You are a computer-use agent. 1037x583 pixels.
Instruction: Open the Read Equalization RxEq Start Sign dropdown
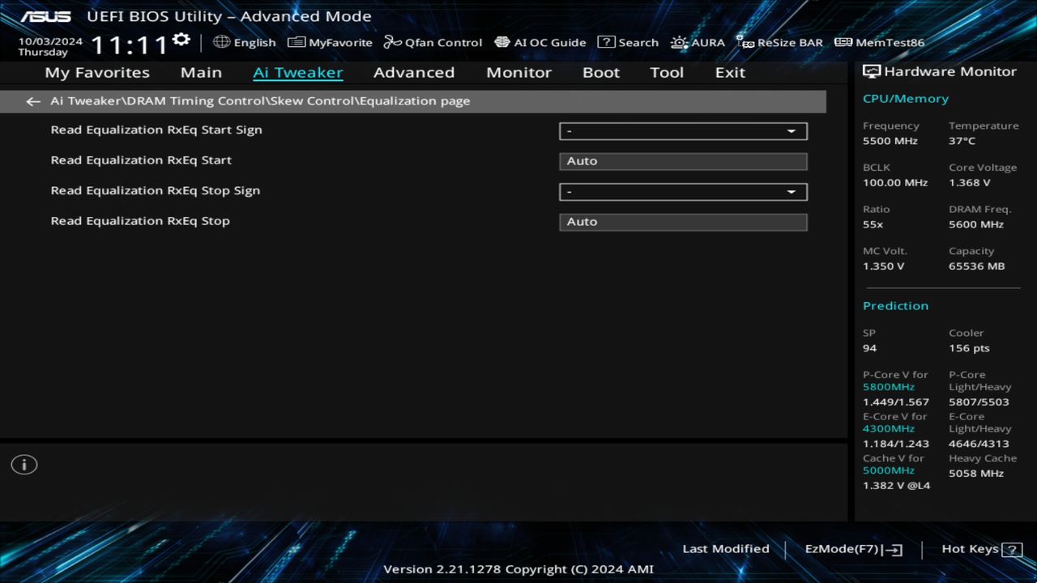coord(682,130)
